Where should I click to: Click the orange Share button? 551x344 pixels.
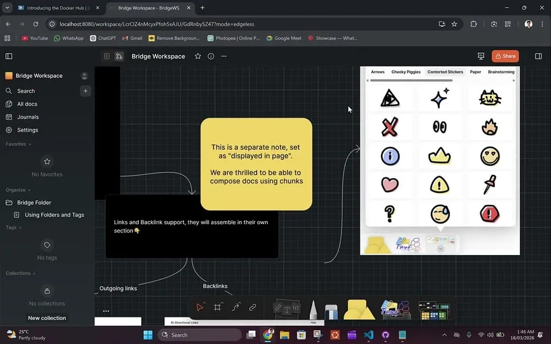pyautogui.click(x=505, y=56)
